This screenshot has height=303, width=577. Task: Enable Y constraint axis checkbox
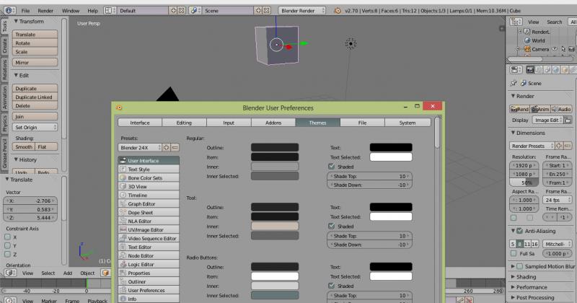click(7, 245)
